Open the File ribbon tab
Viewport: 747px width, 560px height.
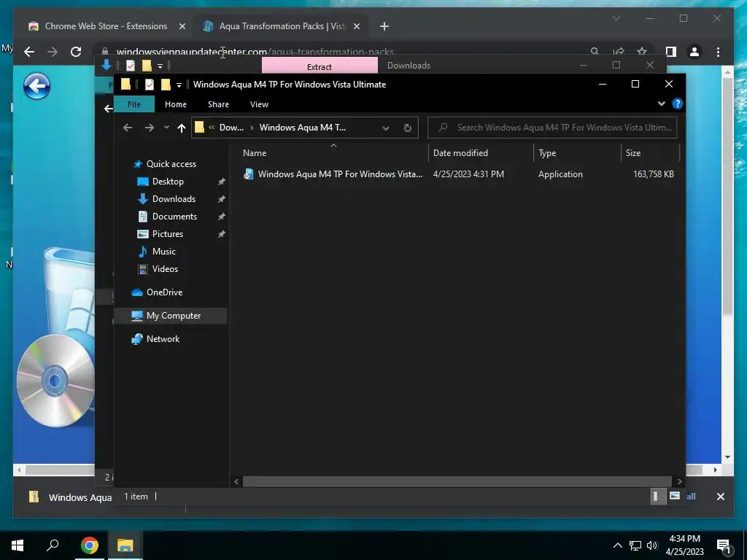tap(134, 104)
